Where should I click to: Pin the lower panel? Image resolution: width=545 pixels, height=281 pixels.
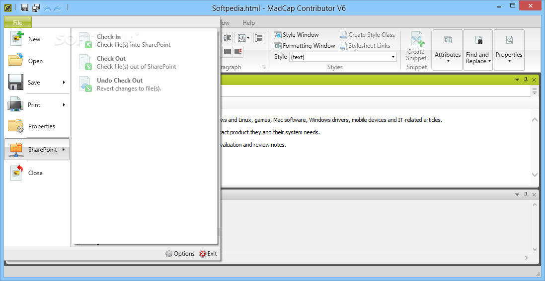[526, 194]
